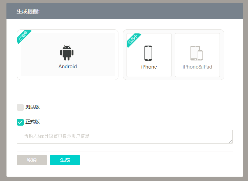Click the Android label text
This screenshot has width=248, height=181.
68,67
